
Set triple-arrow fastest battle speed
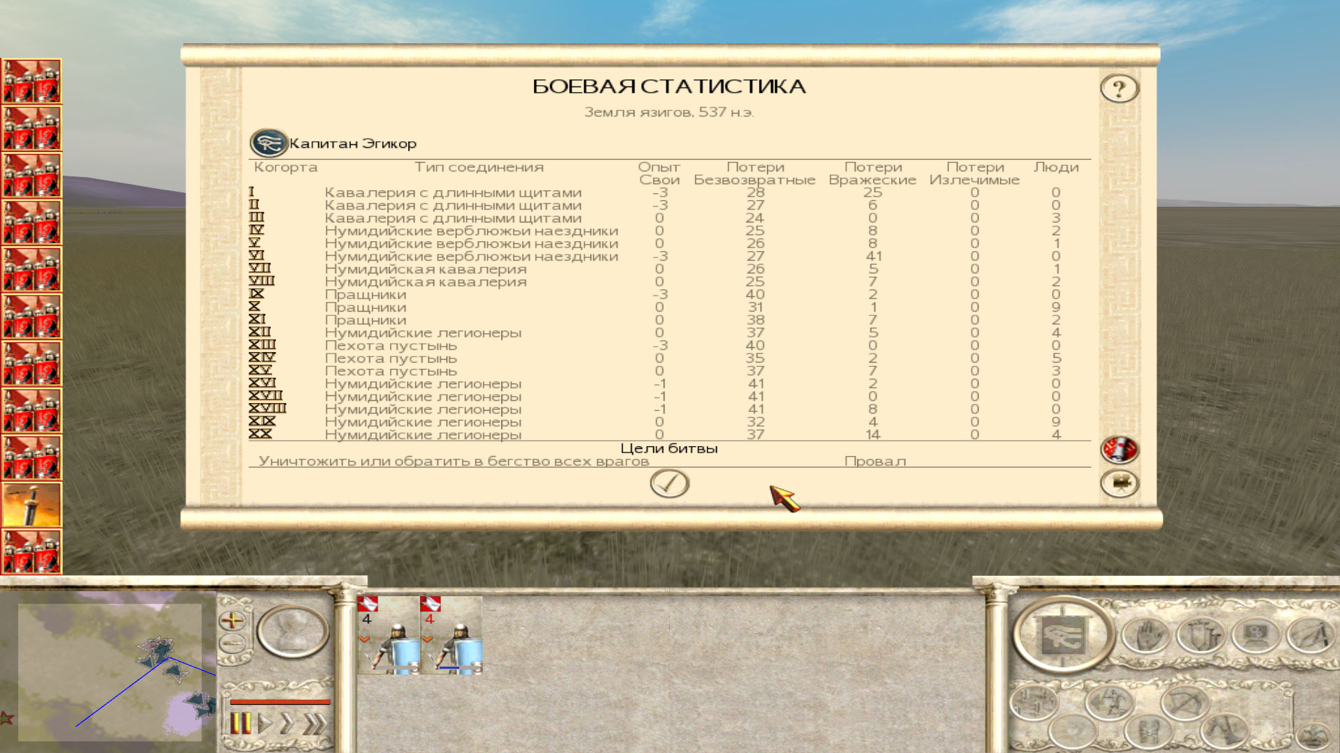pos(314,724)
